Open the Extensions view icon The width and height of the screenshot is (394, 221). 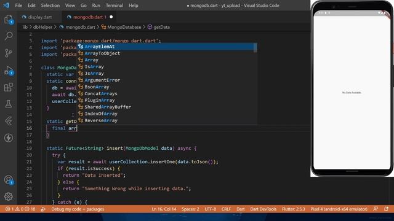8,87
